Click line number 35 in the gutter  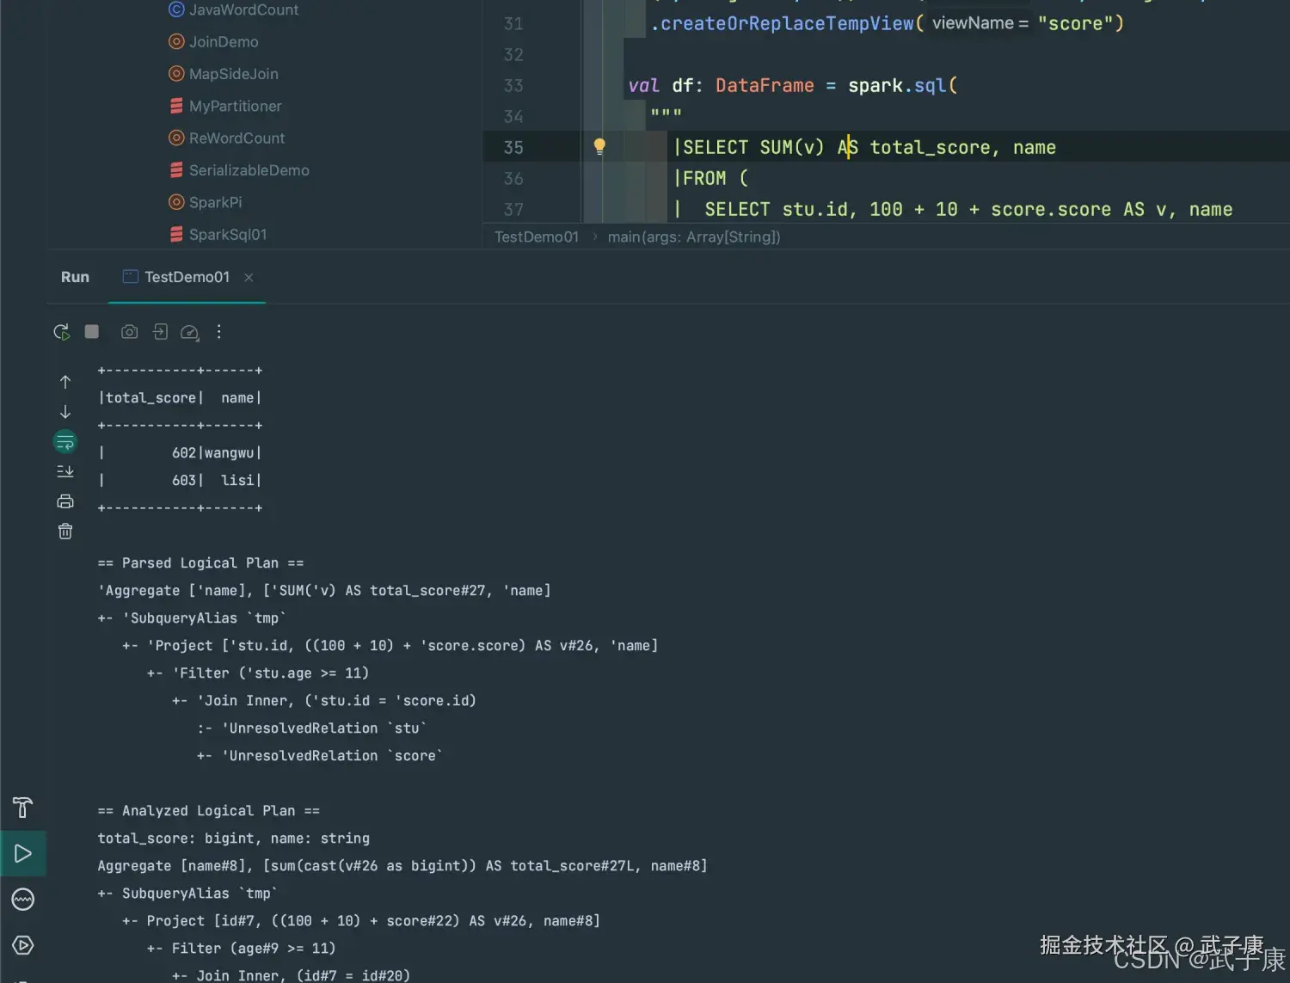tap(513, 147)
